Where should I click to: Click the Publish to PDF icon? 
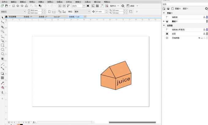click(x=68, y=6)
